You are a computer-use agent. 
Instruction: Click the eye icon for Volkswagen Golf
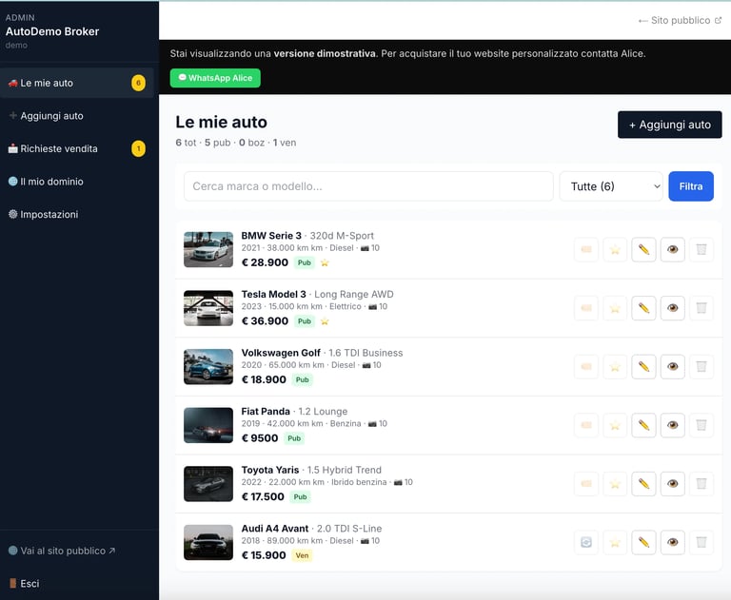(672, 367)
